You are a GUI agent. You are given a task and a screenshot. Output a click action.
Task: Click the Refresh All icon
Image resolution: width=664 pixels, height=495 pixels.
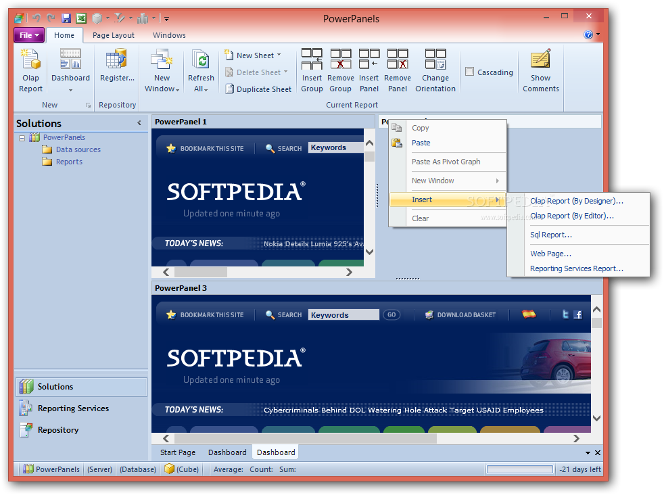click(201, 60)
